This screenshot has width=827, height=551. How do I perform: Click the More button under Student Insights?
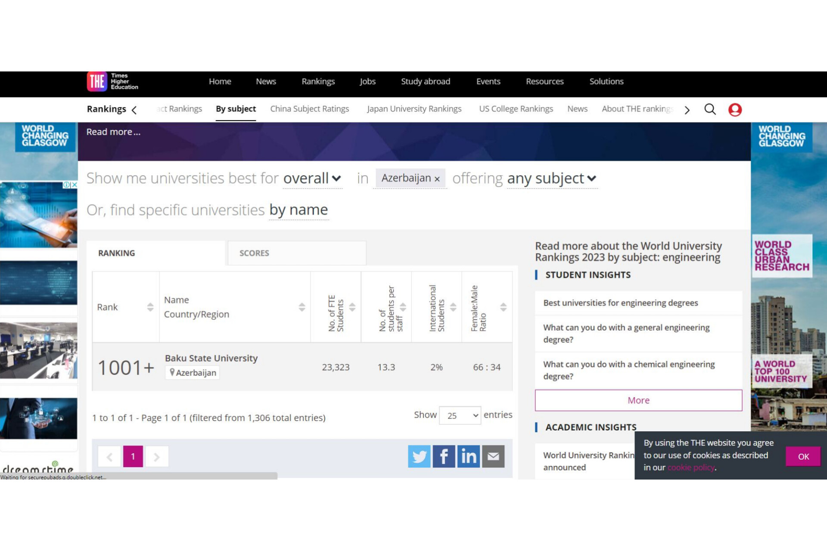[x=638, y=400]
